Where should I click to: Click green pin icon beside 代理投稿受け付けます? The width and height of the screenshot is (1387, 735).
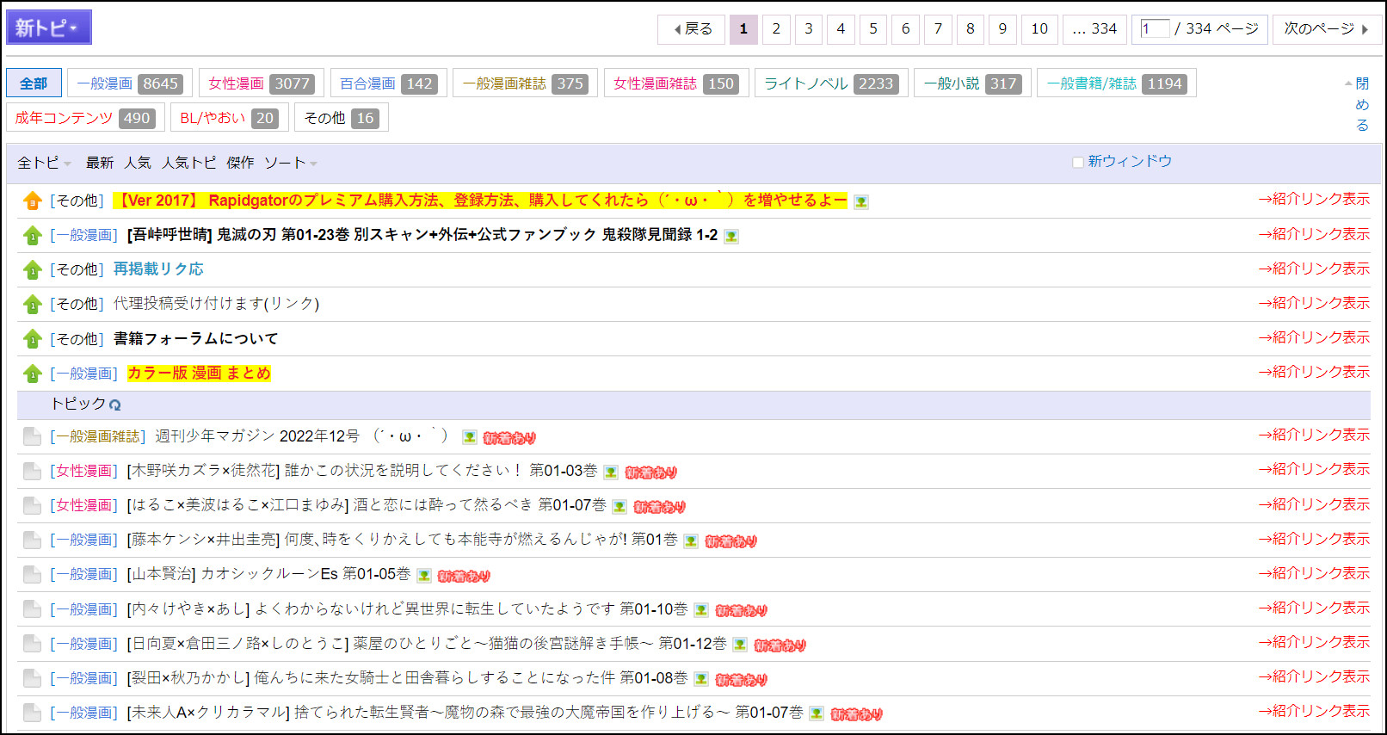tap(32, 305)
